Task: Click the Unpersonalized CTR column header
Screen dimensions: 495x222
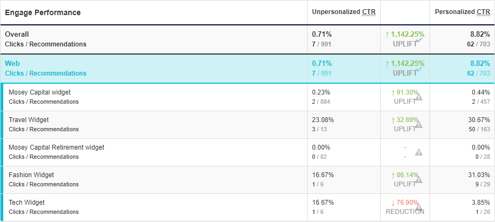Action: [344, 12]
